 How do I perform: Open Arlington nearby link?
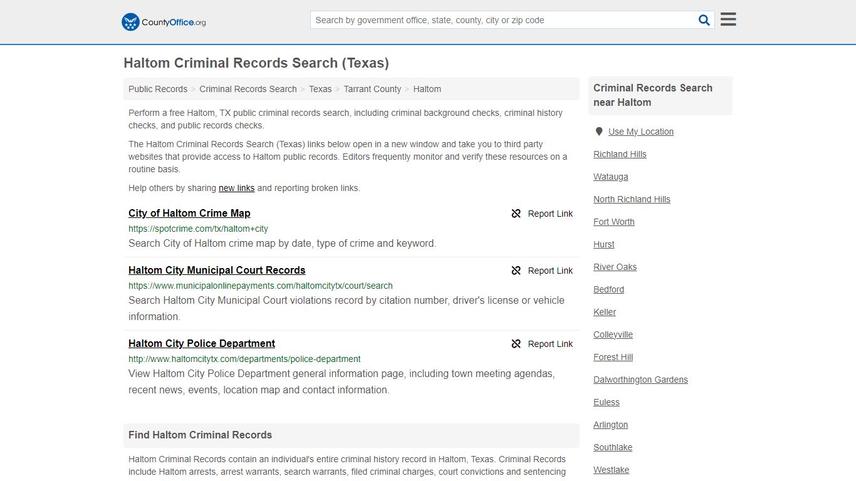coord(610,425)
